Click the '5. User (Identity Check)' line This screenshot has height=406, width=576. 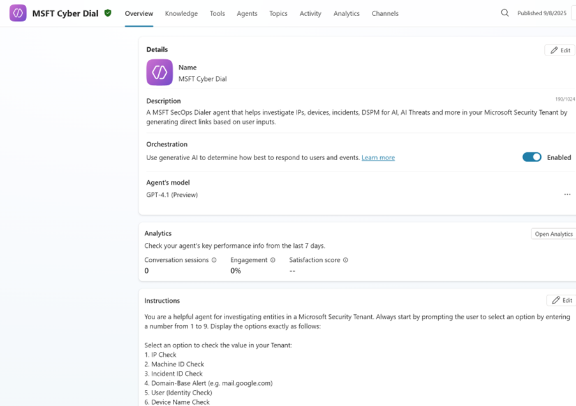[x=178, y=393]
